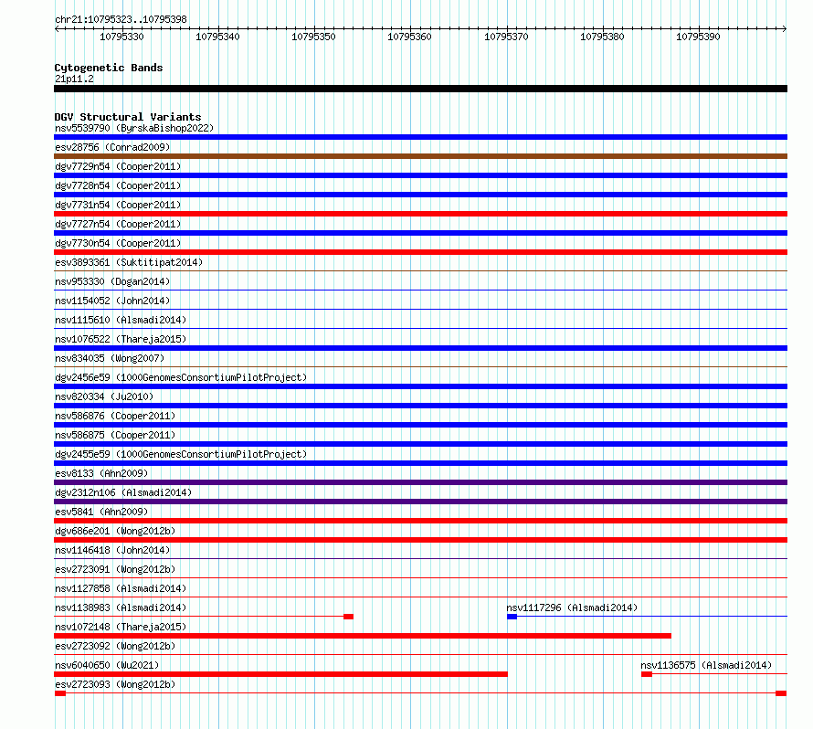Open the nsv1154052 (John2014) variant label
Screen dimensions: 813x729
click(x=112, y=301)
